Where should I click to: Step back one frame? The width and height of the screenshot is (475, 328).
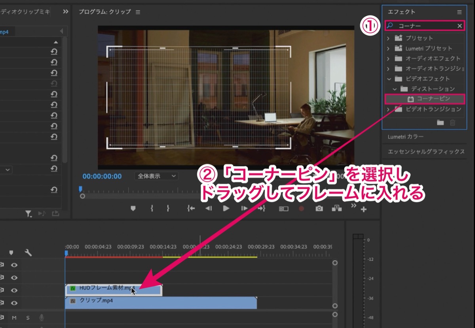click(208, 208)
